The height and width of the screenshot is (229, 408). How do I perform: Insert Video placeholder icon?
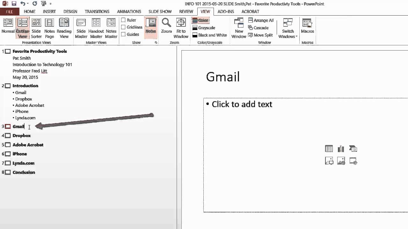point(353,161)
